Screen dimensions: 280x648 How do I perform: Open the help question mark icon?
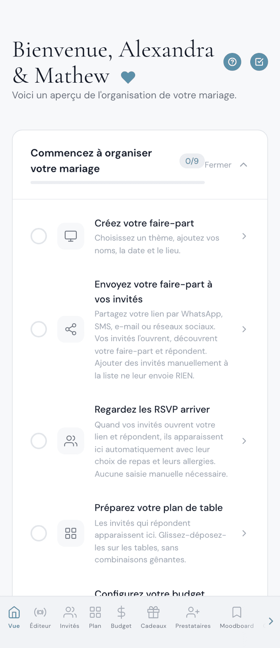(x=232, y=62)
